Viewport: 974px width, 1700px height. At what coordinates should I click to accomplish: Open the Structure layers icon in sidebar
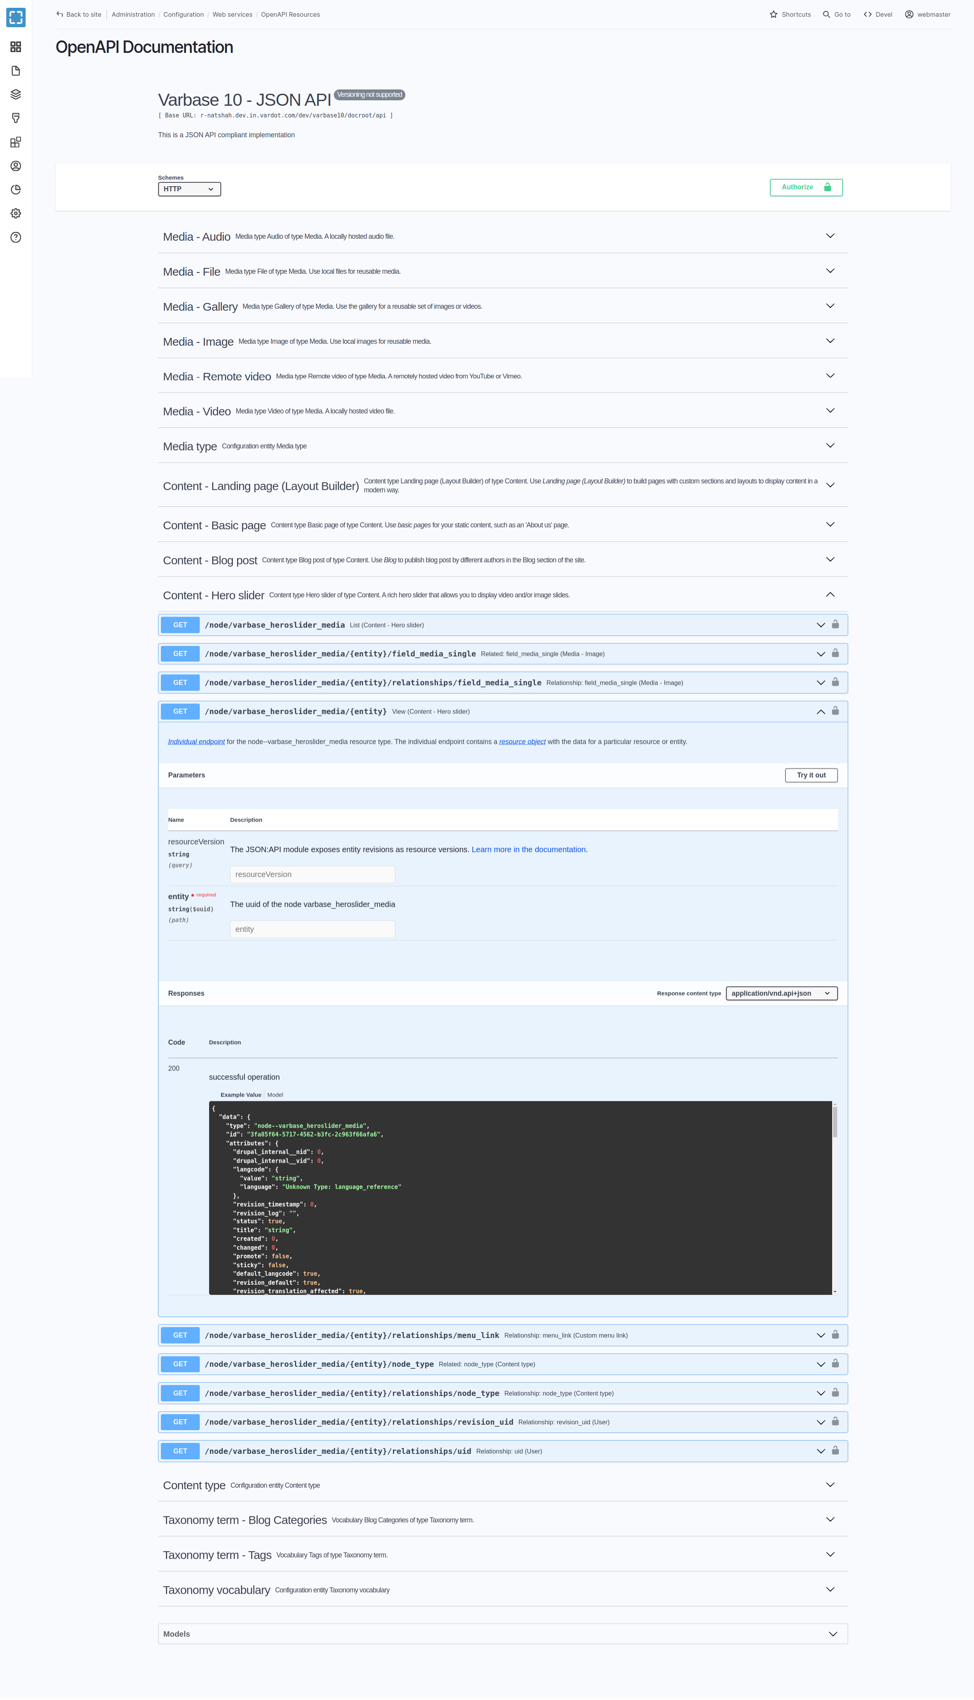tap(16, 94)
